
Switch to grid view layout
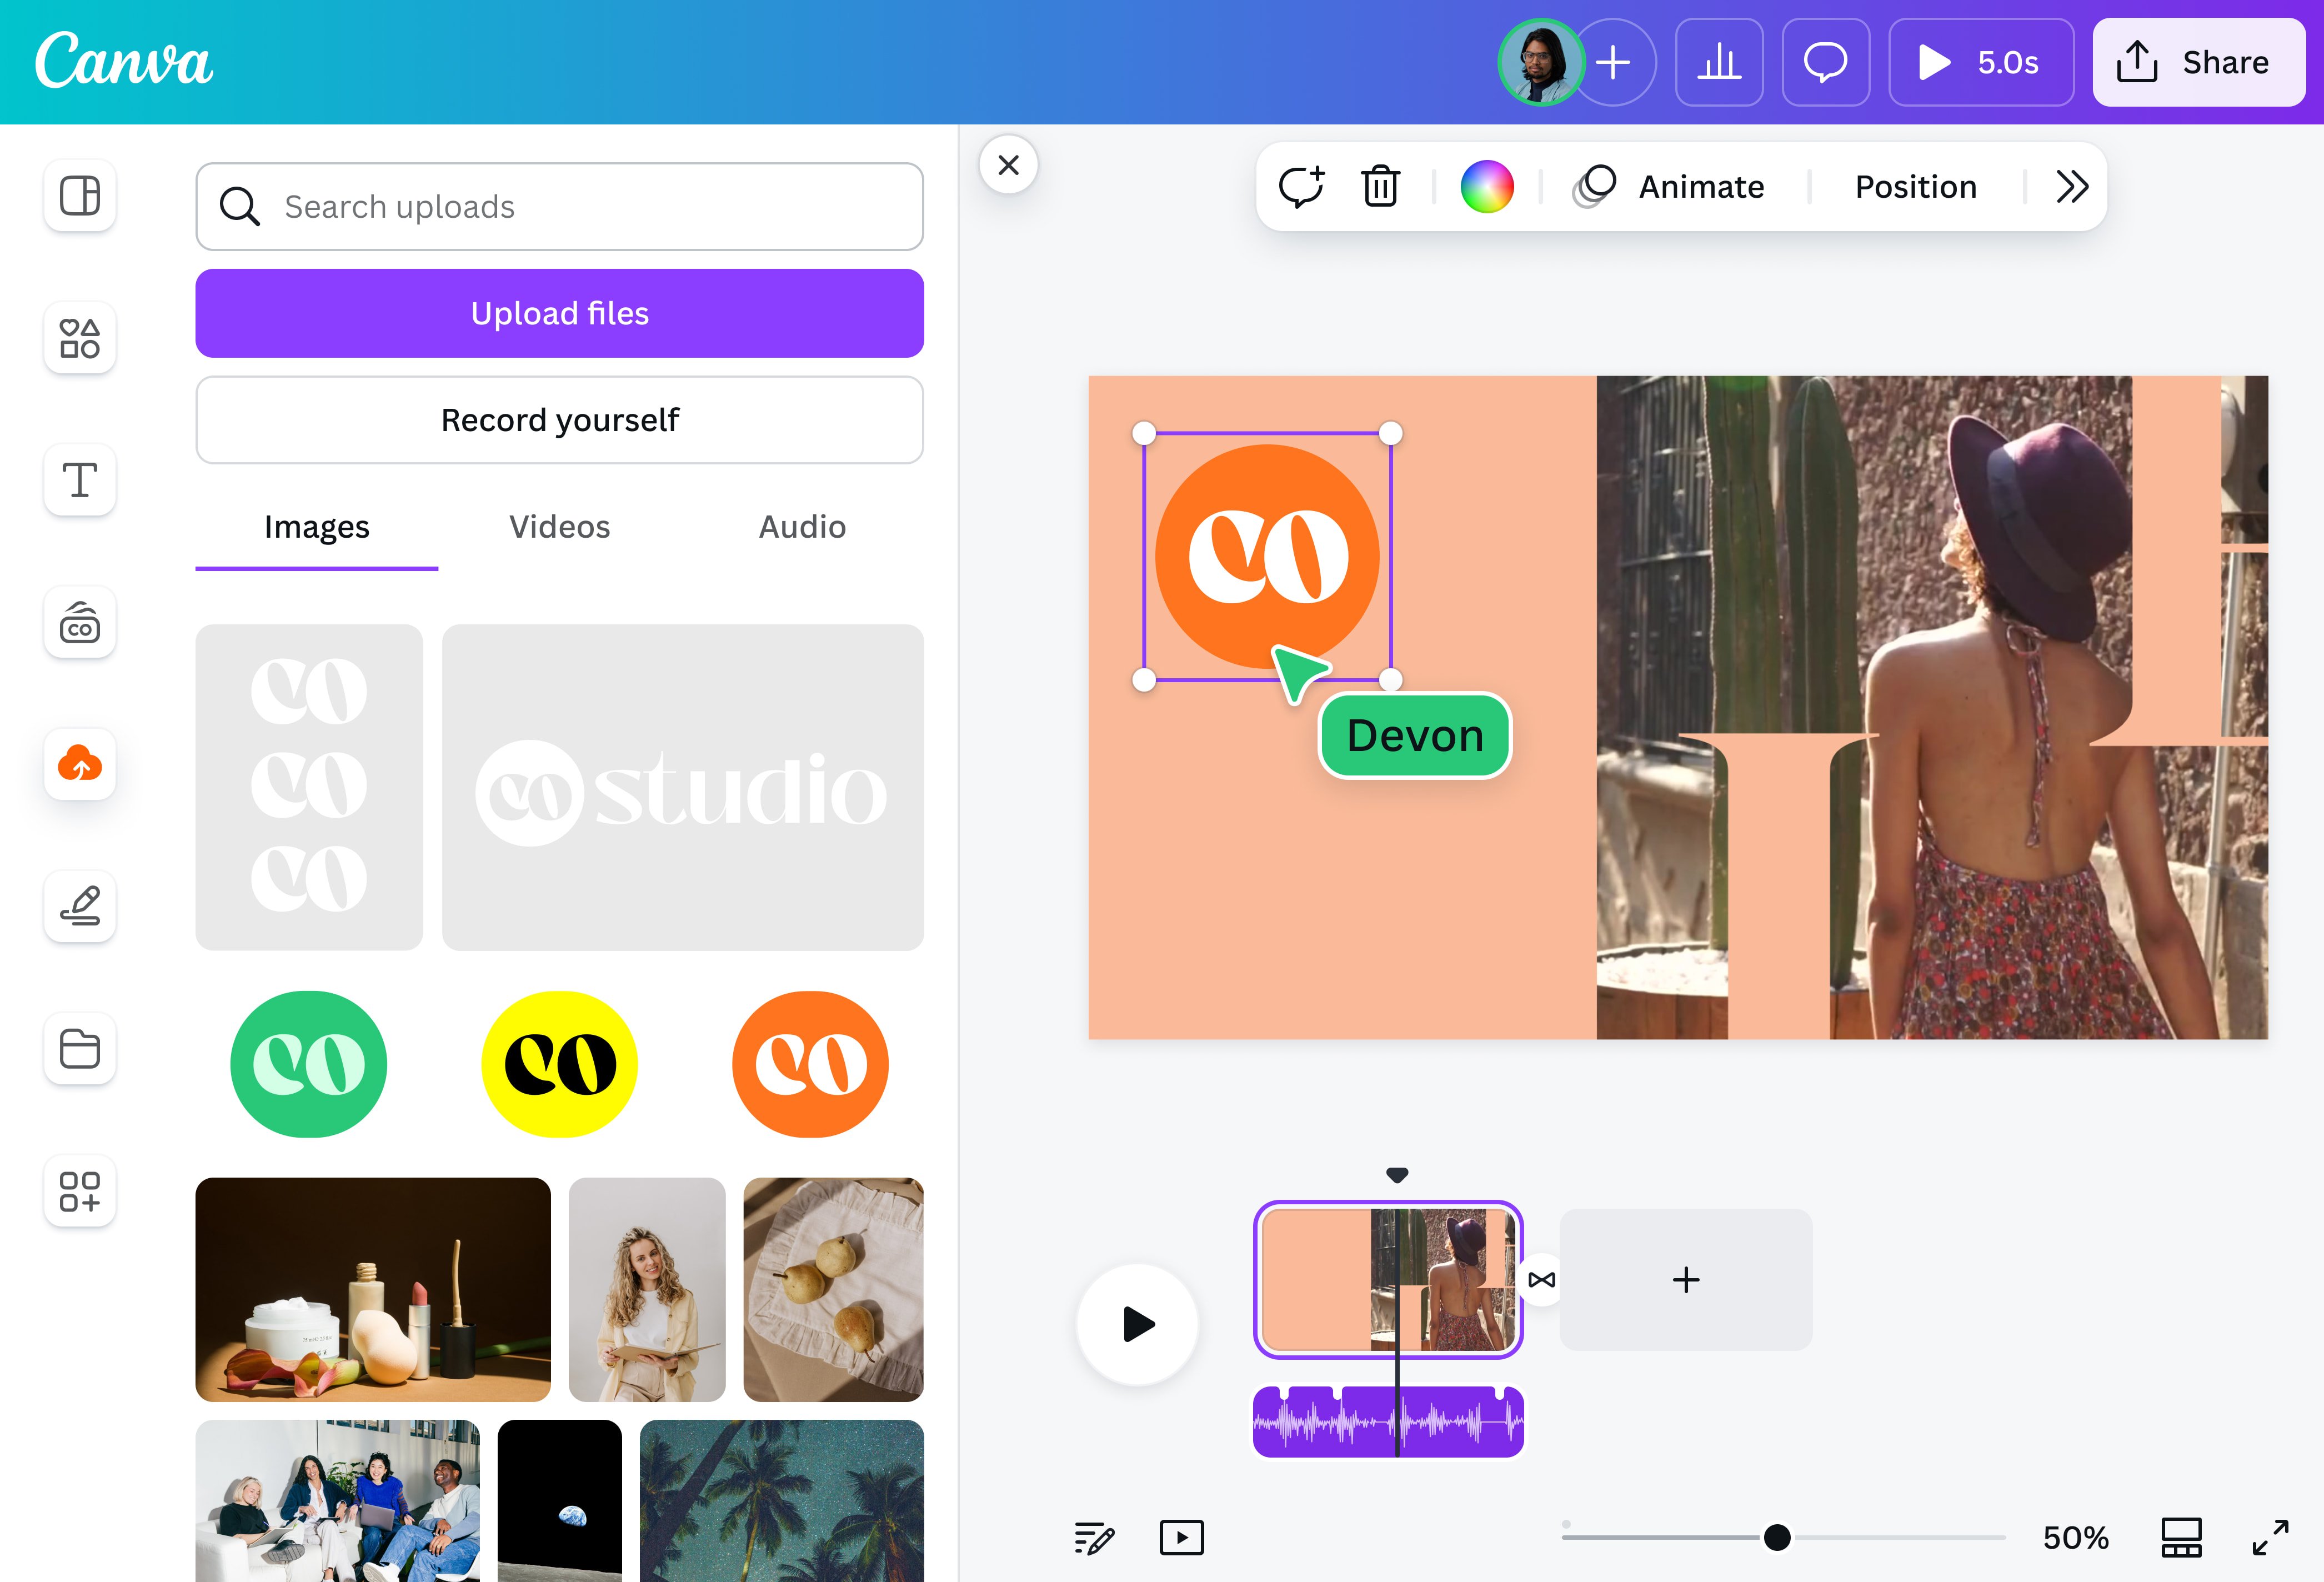[x=2181, y=1538]
